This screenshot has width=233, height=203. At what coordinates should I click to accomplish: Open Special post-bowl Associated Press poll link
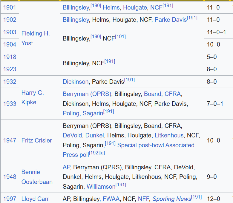tap(128, 150)
